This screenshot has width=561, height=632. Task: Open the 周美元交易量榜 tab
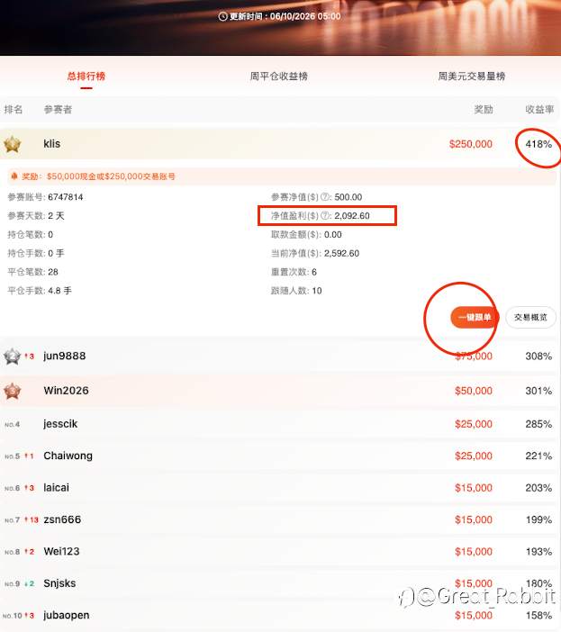tap(472, 77)
